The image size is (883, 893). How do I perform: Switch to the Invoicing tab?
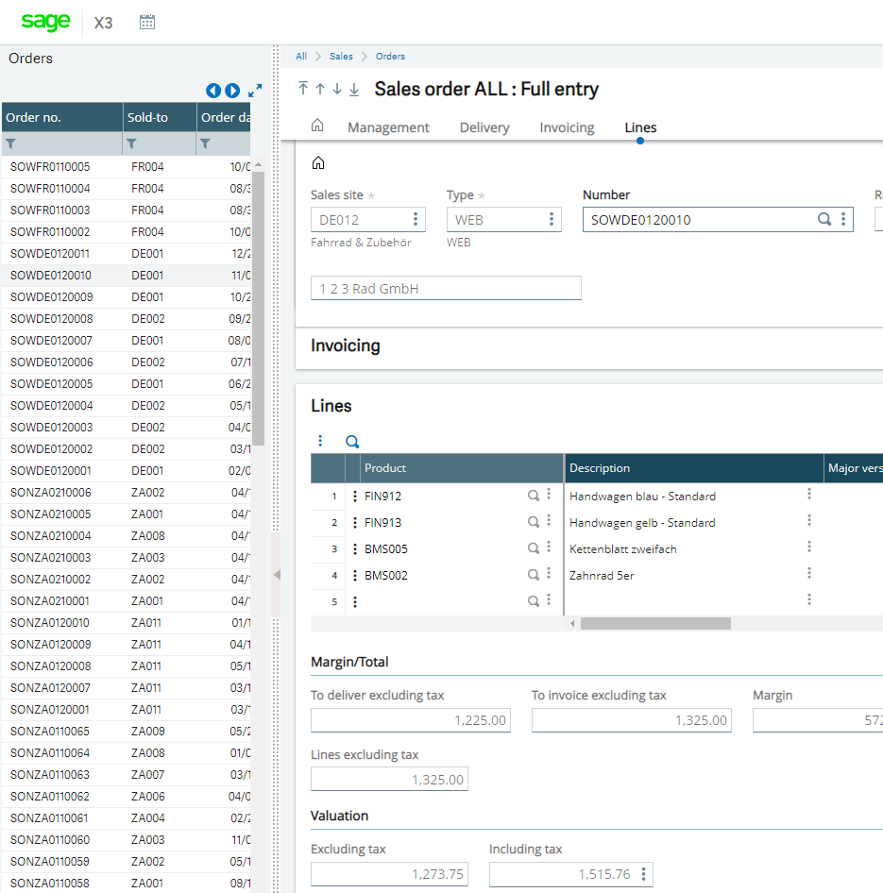point(567,127)
